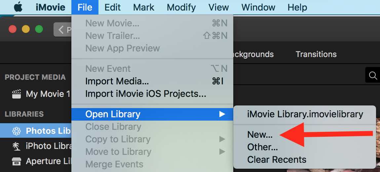This screenshot has height=172, width=380.
Task: Expand the Open Library submenu arrow
Action: pyautogui.click(x=222, y=114)
